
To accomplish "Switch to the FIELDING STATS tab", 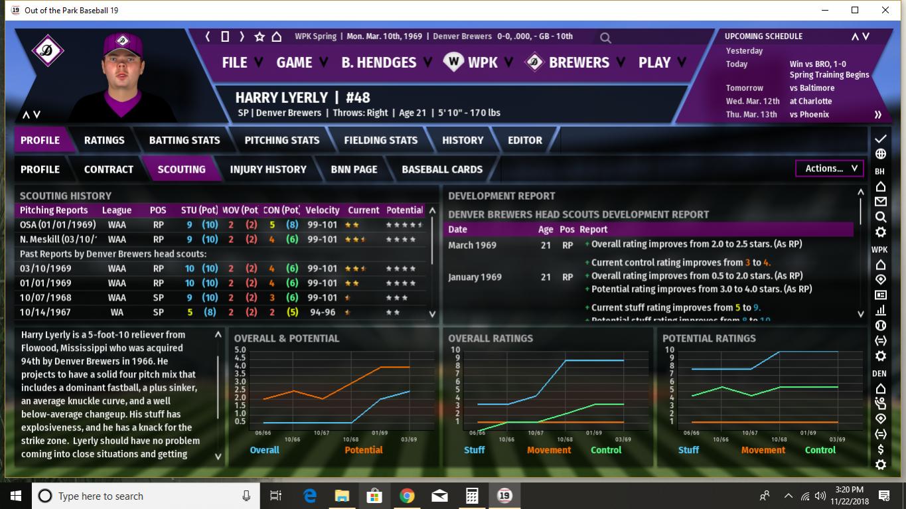I will [381, 140].
